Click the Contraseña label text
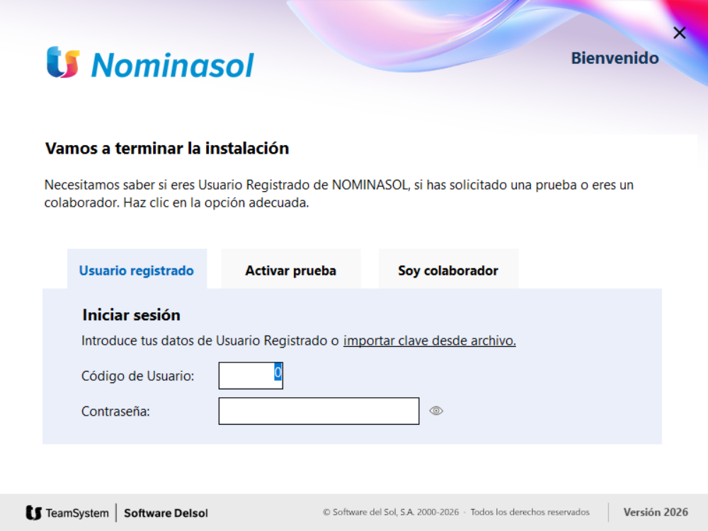 click(x=115, y=411)
